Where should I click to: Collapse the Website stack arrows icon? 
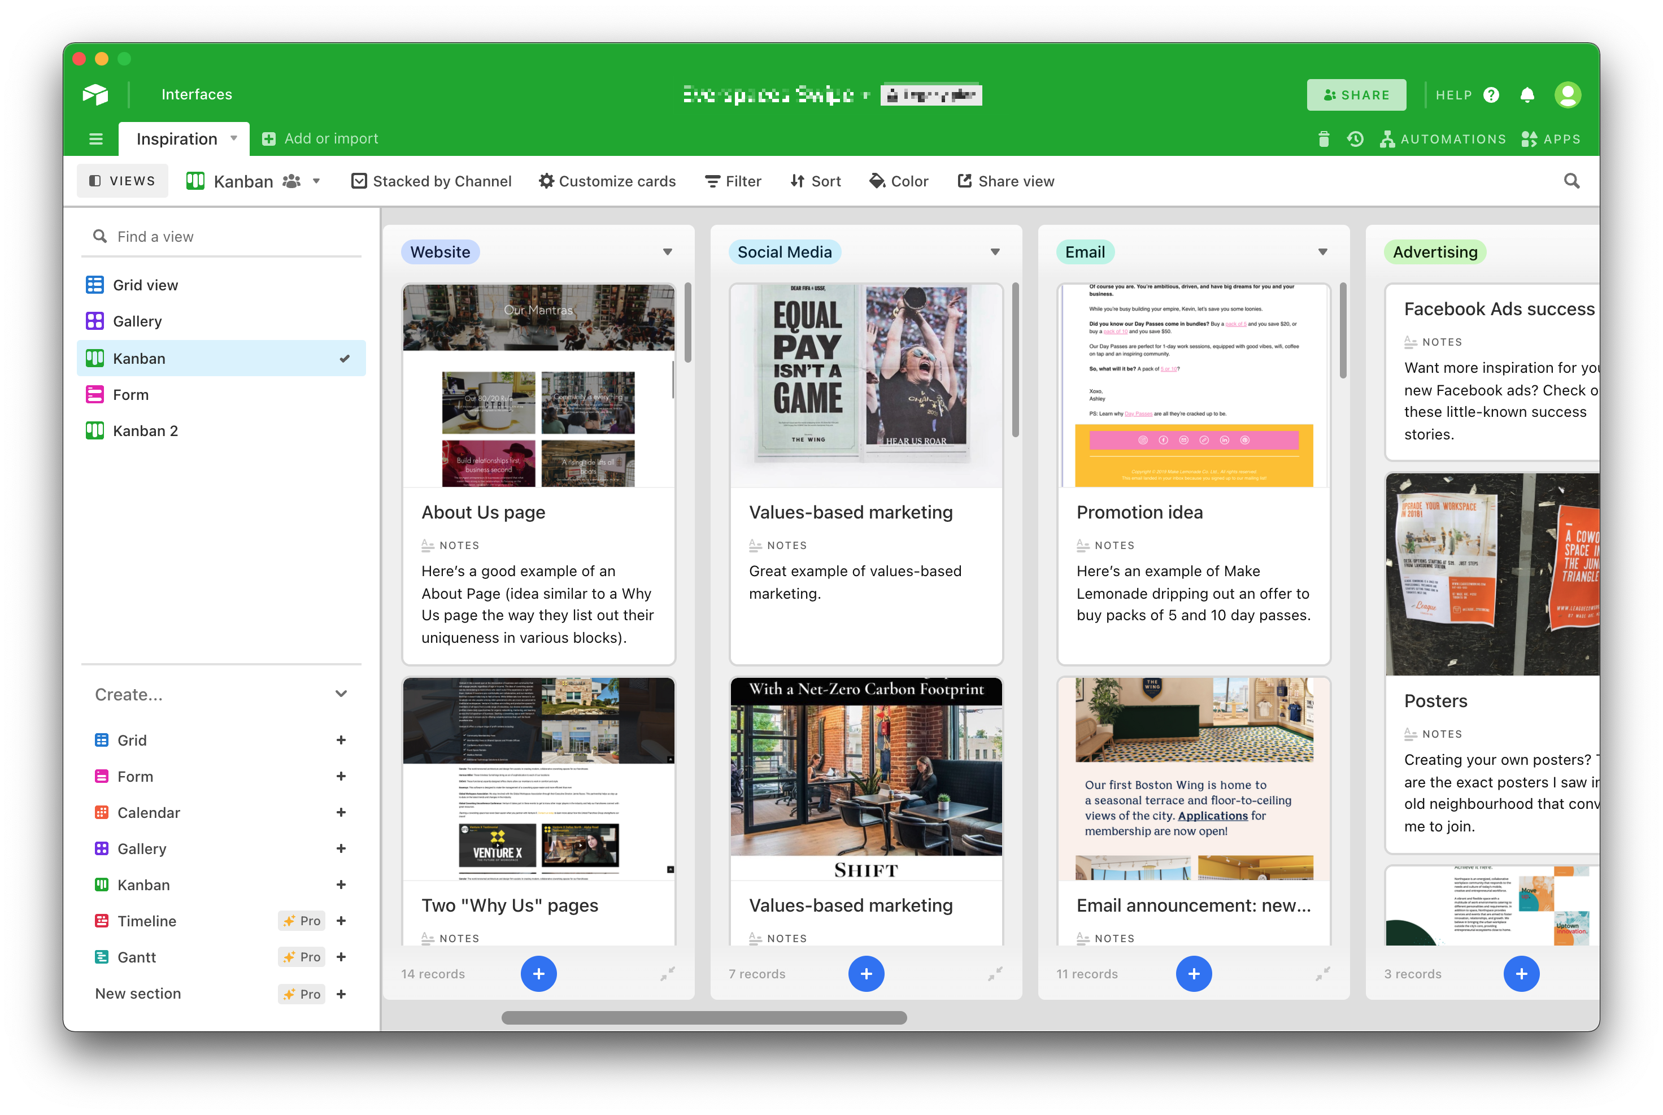coord(667,973)
